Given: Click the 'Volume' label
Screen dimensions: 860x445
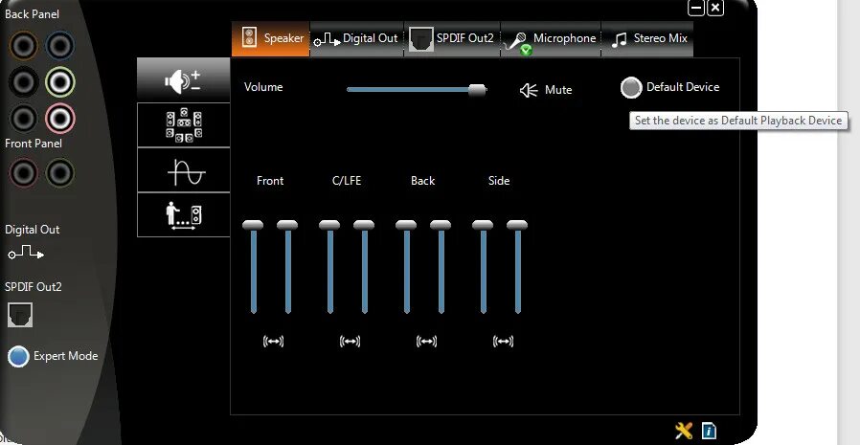Looking at the screenshot, I should pos(263,87).
